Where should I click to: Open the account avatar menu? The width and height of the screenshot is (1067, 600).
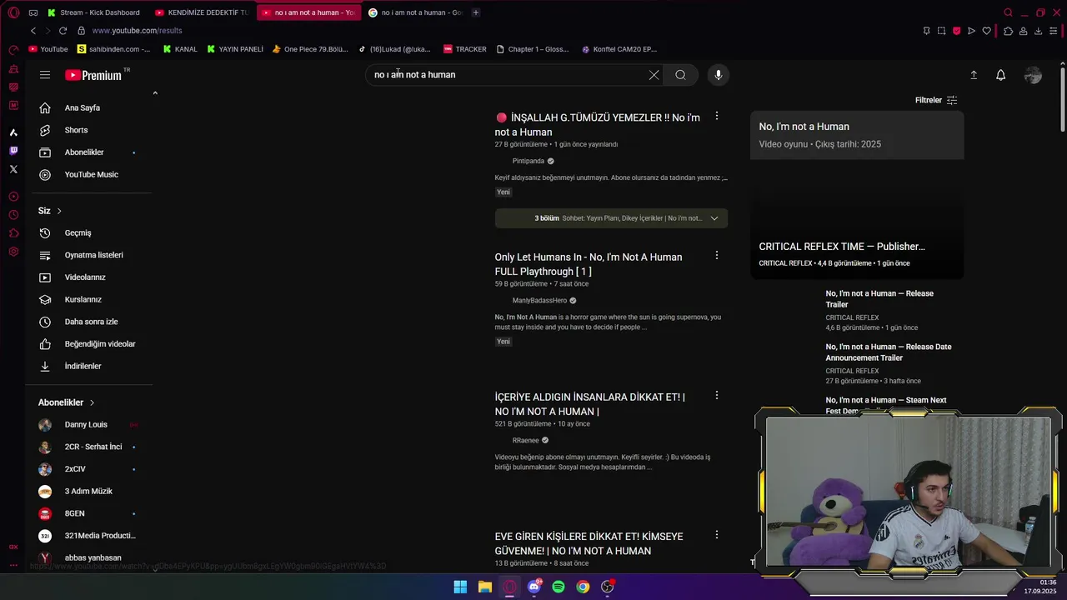click(1033, 75)
